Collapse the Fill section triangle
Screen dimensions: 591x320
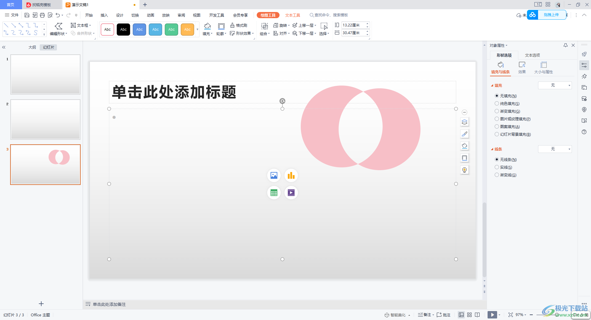coord(492,86)
